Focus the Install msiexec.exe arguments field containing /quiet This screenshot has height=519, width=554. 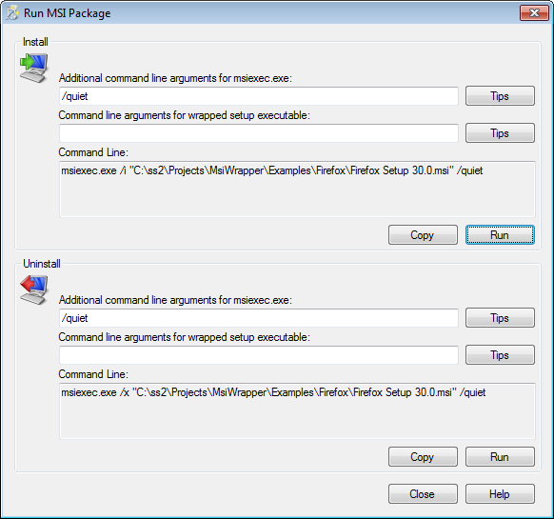(259, 96)
